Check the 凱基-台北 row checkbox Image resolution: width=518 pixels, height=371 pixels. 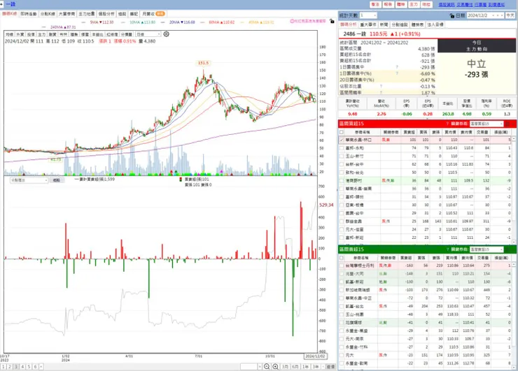(x=342, y=306)
